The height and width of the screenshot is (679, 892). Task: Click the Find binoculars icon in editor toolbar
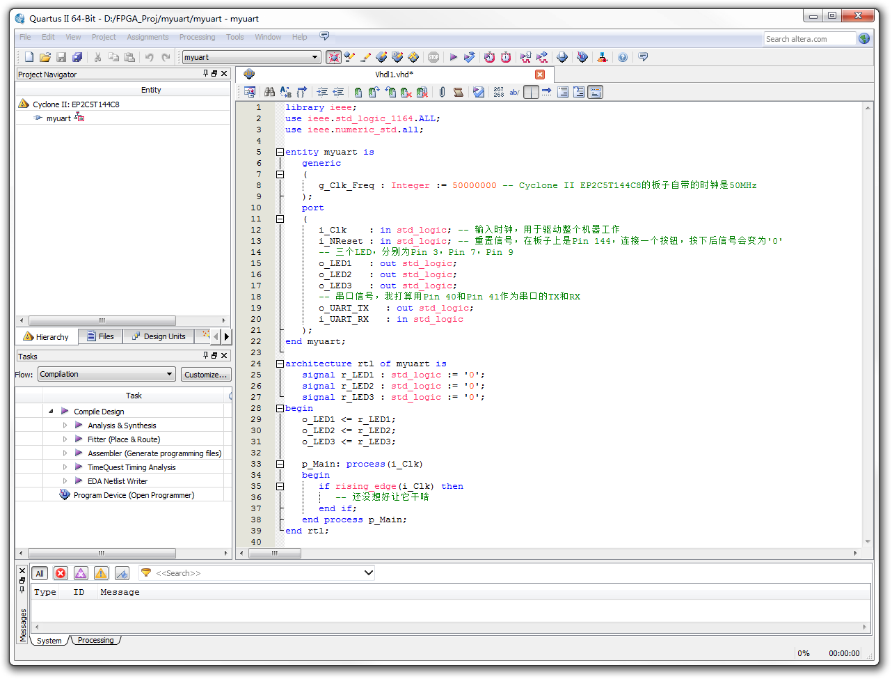click(270, 92)
